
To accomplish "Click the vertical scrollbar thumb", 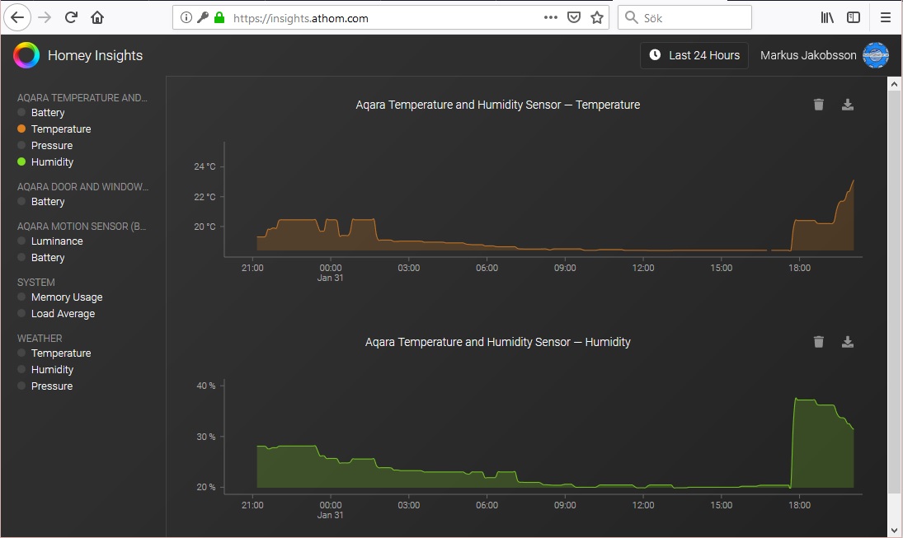I will pos(894,292).
